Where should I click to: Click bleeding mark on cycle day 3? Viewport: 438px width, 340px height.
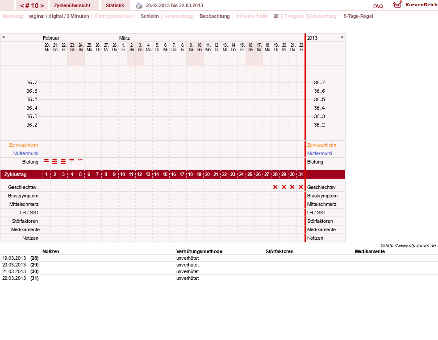pos(63,161)
